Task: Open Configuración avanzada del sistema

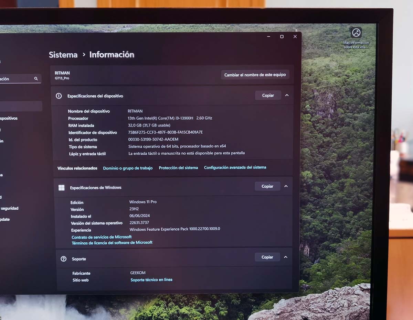Action: 235,167
